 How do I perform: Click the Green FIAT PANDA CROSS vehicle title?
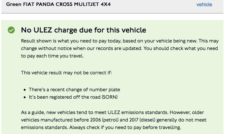(x=58, y=4)
